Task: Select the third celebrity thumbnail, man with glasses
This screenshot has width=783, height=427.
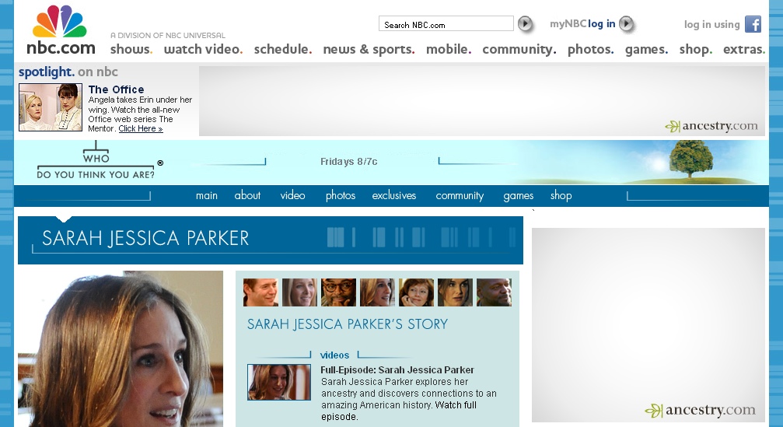Action: point(338,292)
